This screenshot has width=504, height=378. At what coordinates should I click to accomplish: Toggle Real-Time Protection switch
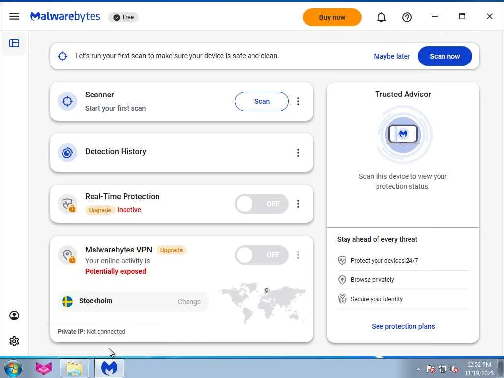262,204
